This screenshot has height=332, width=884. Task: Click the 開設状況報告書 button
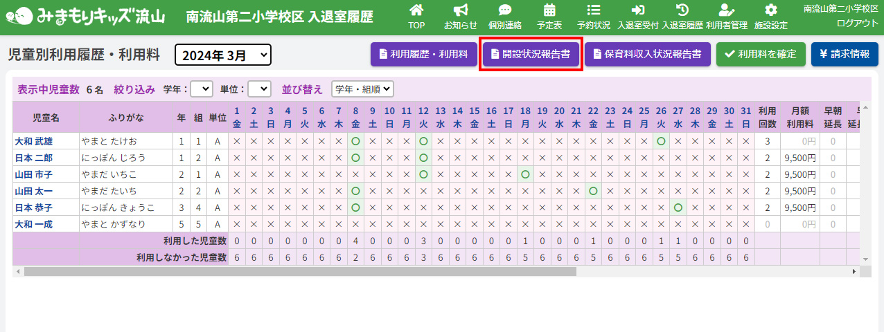pos(531,54)
